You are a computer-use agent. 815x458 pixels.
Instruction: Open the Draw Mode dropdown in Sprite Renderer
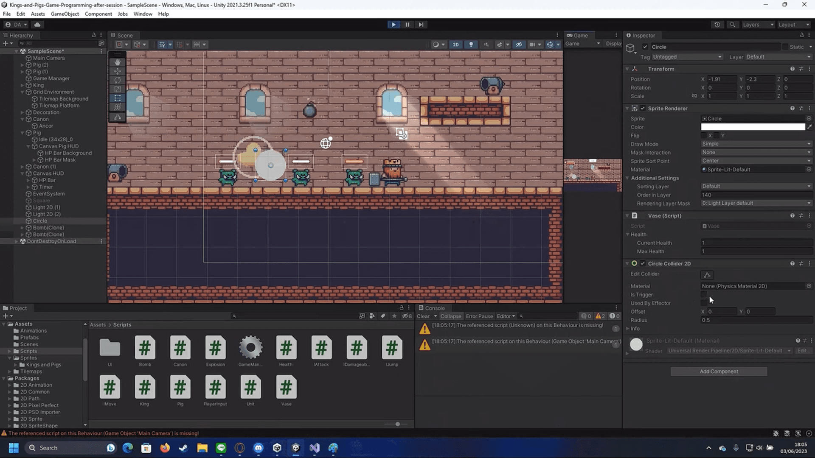click(x=756, y=144)
